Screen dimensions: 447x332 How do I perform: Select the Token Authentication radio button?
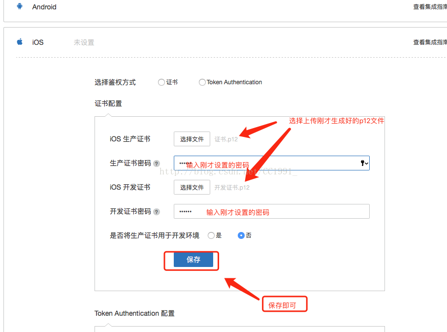click(x=202, y=82)
